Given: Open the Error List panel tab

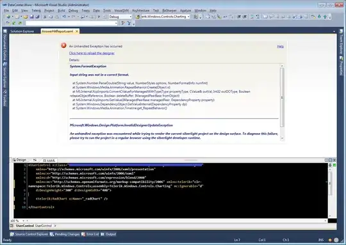Looking at the screenshot, I should point(90,234).
